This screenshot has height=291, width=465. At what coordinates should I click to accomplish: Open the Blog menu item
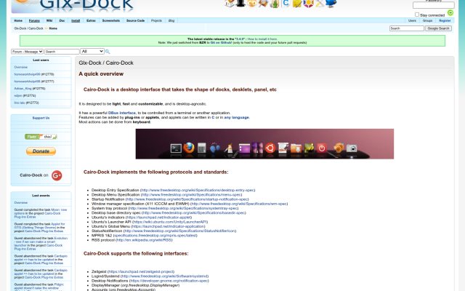(171, 21)
